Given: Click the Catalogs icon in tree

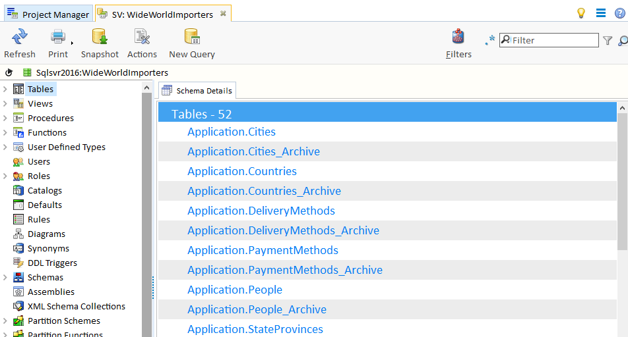Looking at the screenshot, I should click(x=18, y=190).
